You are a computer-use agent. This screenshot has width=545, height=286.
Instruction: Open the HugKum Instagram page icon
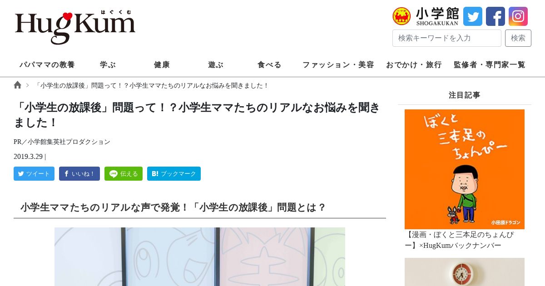[x=518, y=16]
